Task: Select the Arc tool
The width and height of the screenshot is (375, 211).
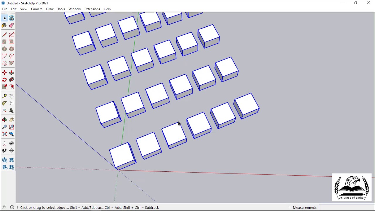Action: [4, 56]
